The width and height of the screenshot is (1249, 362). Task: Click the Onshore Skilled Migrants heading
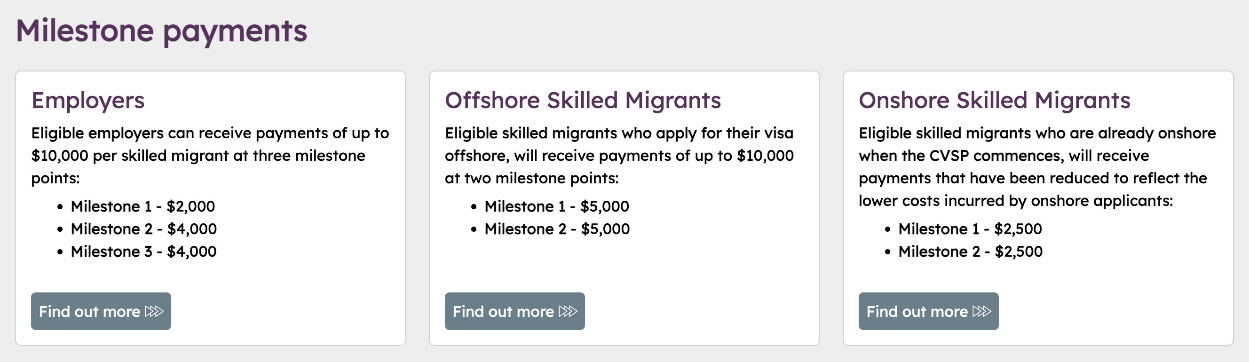tap(994, 100)
